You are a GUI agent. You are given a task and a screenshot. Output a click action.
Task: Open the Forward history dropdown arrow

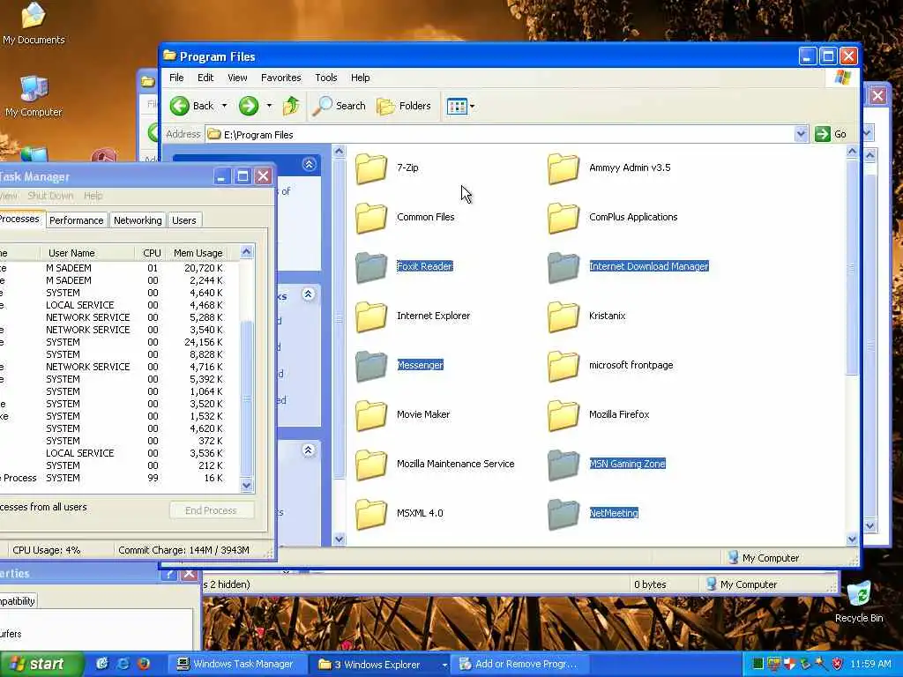[269, 106]
